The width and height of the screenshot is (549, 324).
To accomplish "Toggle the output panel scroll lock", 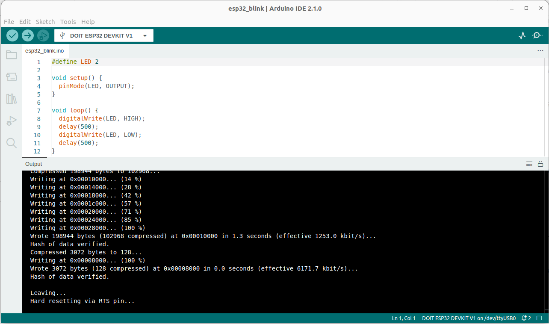I will coord(540,164).
